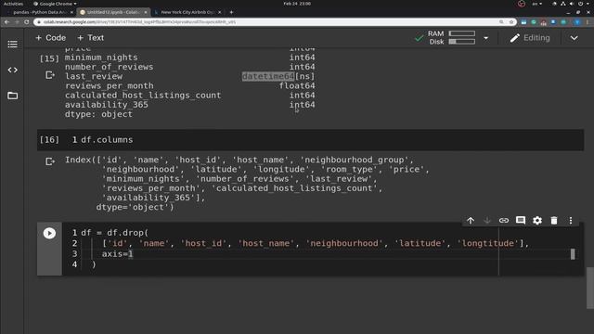
Task: Click the green circular extension icon
Action: (x=534, y=22)
